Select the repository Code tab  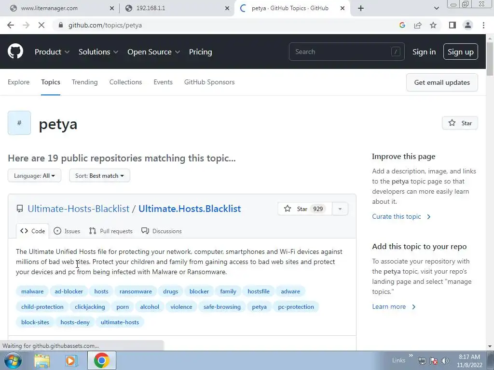click(32, 231)
